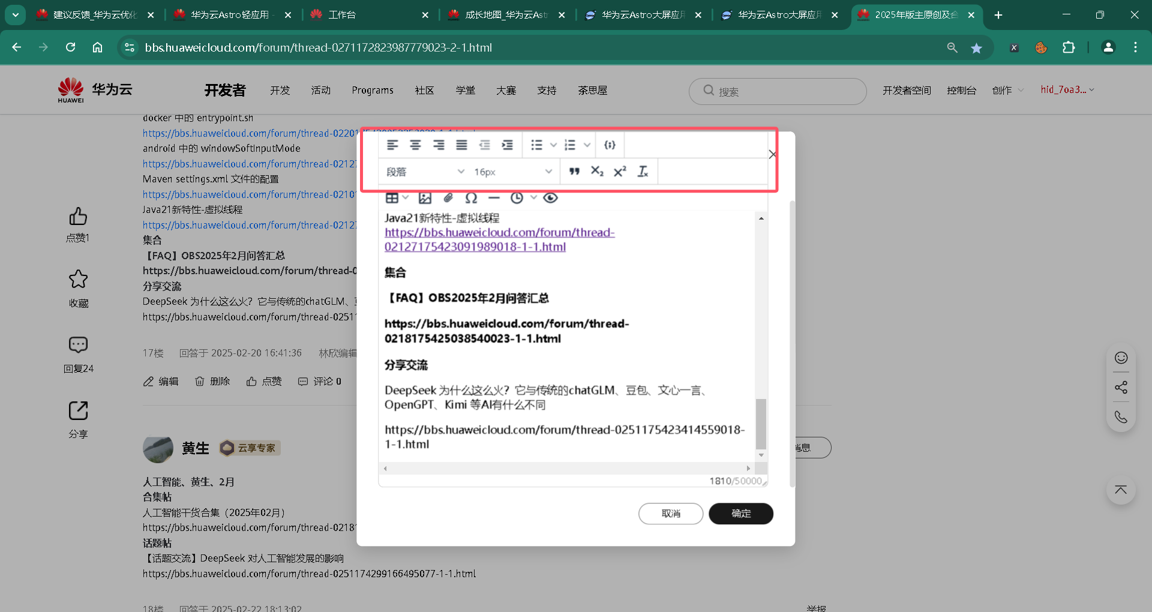This screenshot has width=1152, height=612.
Task: Open numbered list style dropdown arrow
Action: tap(587, 145)
